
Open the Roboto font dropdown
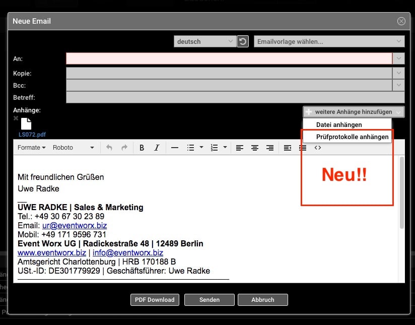(x=74, y=148)
